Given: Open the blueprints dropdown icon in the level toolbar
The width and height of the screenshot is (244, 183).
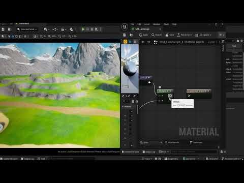Looking at the screenshot, I should tap(55, 29).
